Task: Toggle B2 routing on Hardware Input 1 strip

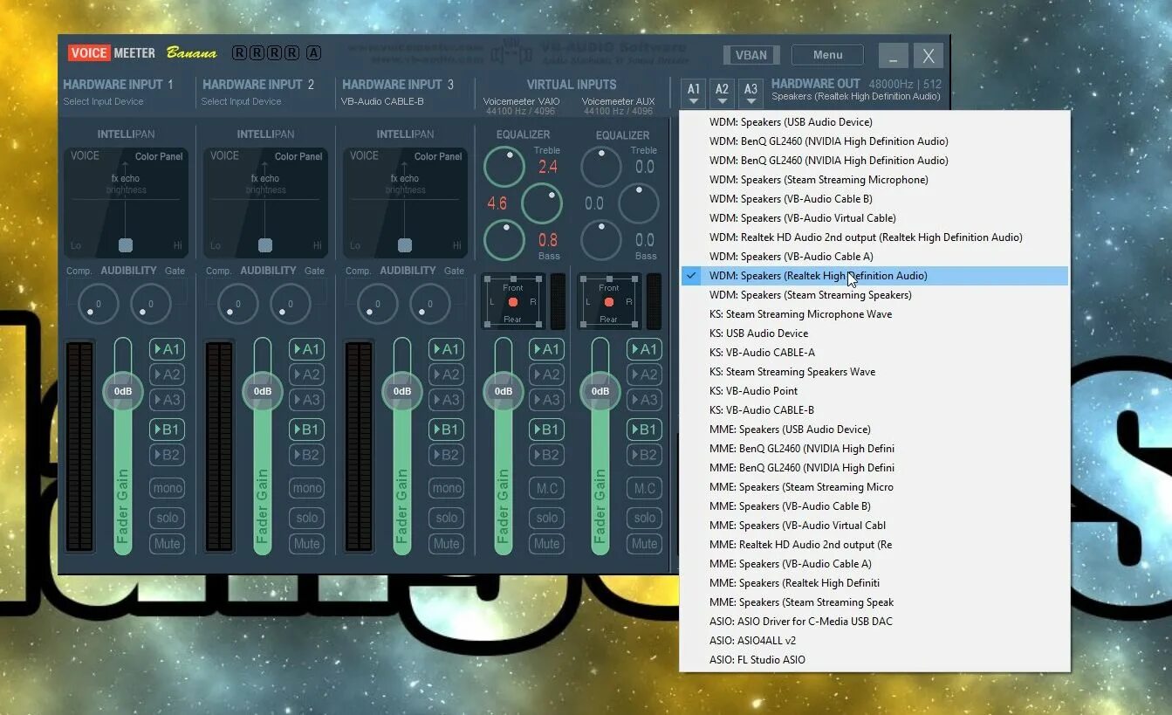Action: coord(167,455)
